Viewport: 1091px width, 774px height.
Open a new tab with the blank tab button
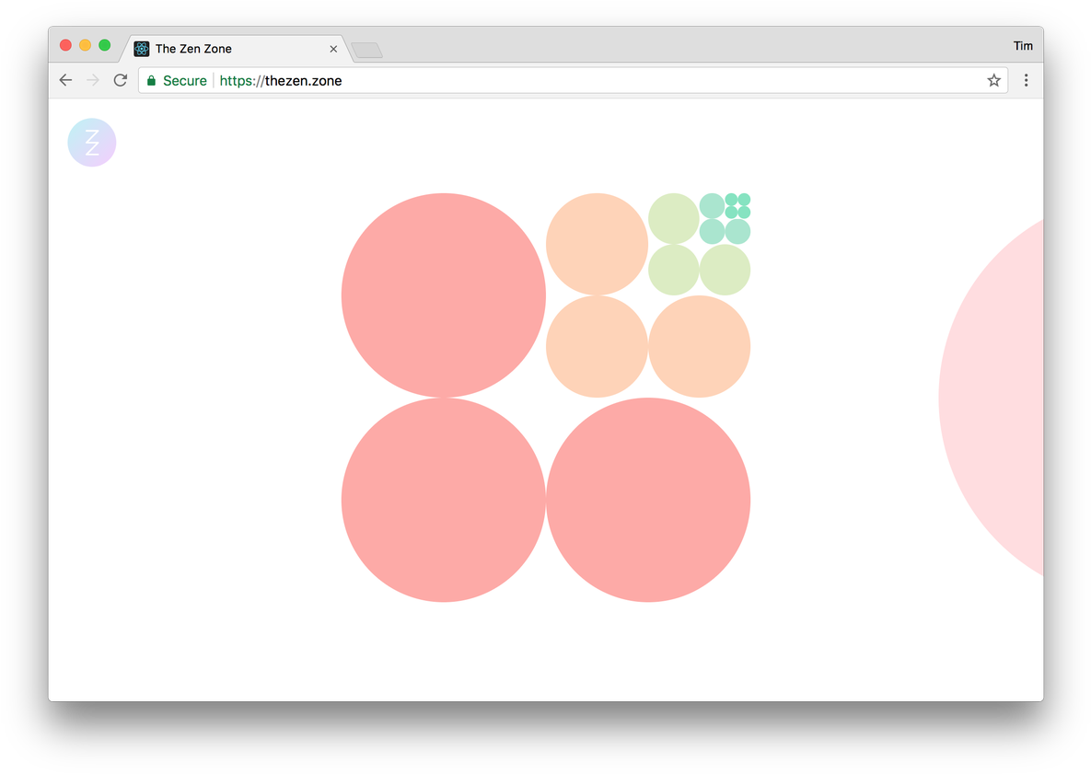coord(366,50)
